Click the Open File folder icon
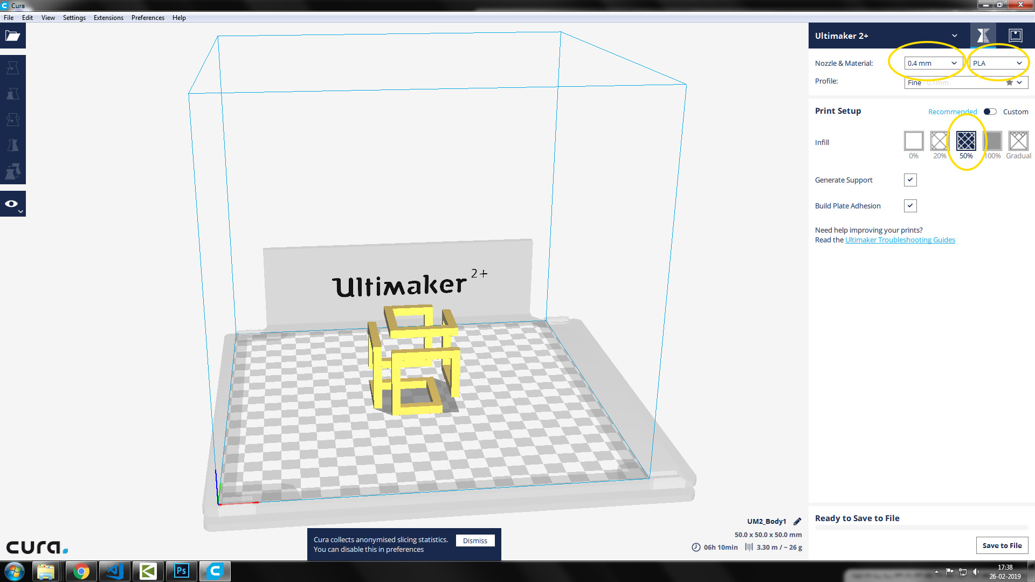The height and width of the screenshot is (582, 1035). [12, 36]
